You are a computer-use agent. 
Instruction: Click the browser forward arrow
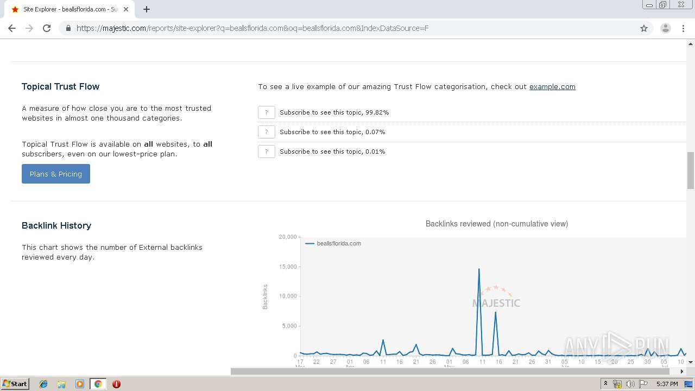[x=29, y=28]
